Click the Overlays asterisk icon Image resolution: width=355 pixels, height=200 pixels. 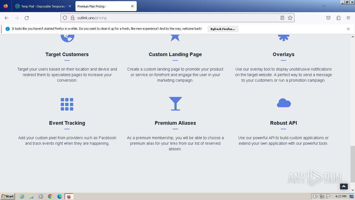coord(283,38)
